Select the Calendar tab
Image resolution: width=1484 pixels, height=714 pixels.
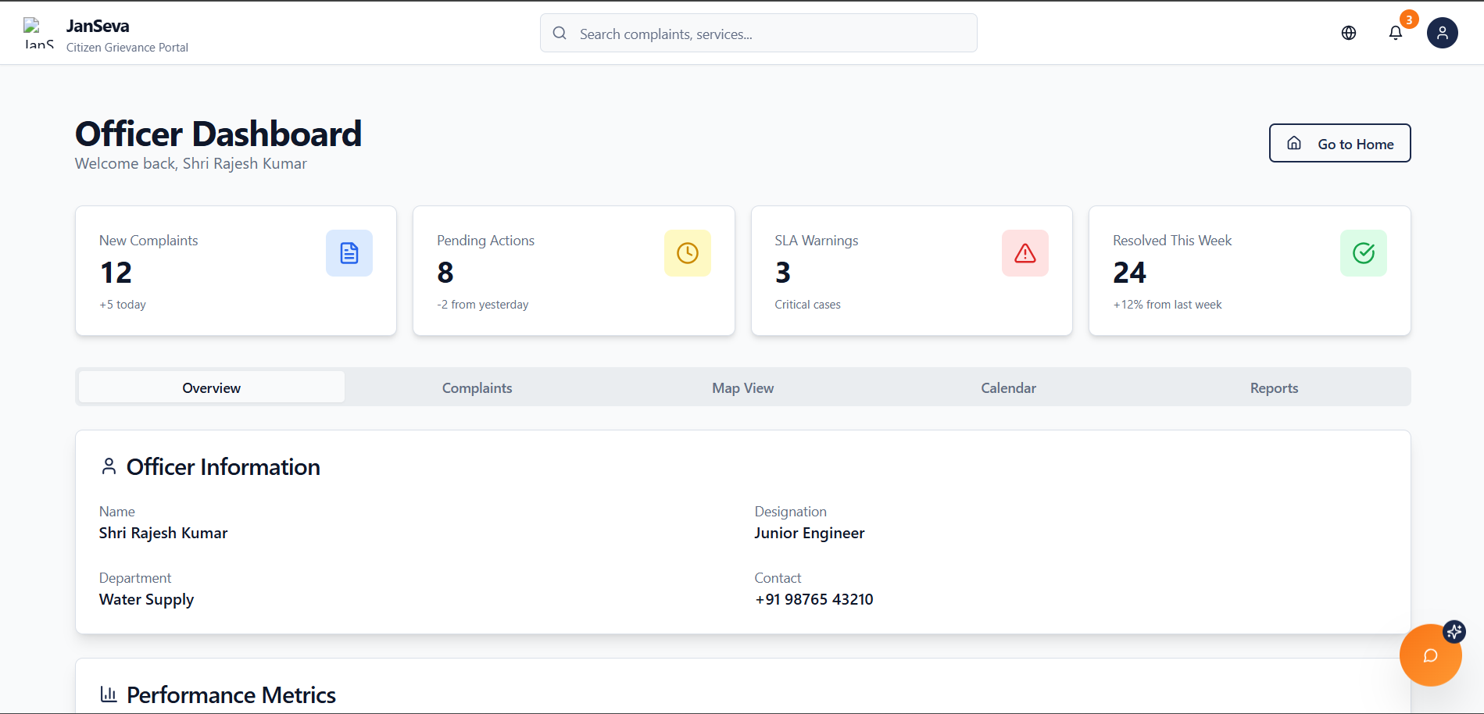pos(1008,387)
